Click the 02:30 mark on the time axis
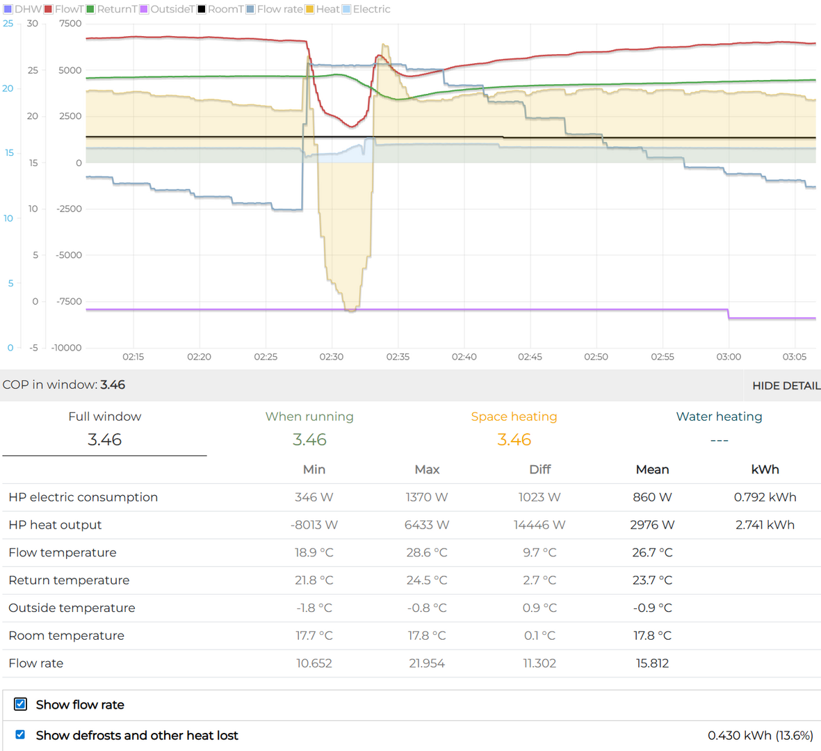This screenshot has height=751, width=821. click(x=332, y=357)
